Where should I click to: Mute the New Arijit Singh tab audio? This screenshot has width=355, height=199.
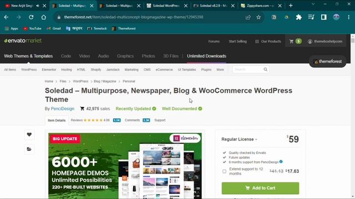click(x=38, y=6)
